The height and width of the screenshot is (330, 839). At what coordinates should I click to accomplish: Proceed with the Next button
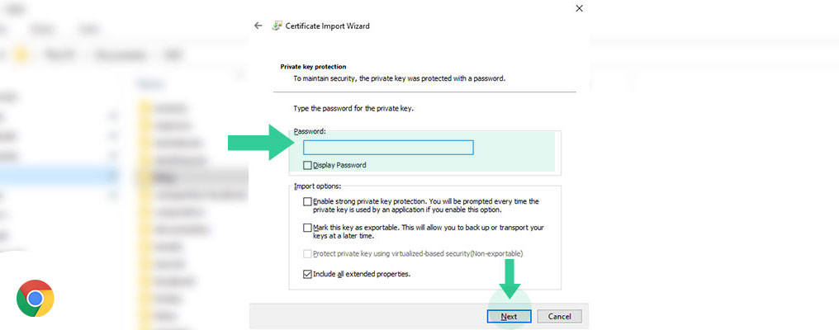coord(509,317)
